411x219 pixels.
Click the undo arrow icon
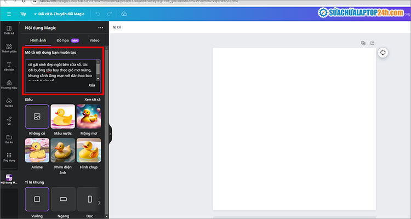point(98,13)
